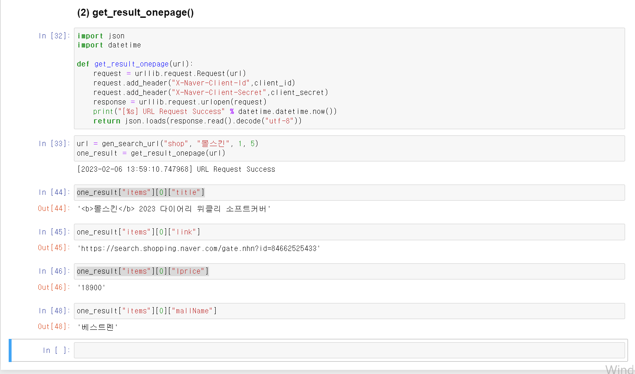Click the empty In [ ] prompt label
Screen dimensions: 635x374
tap(57, 350)
